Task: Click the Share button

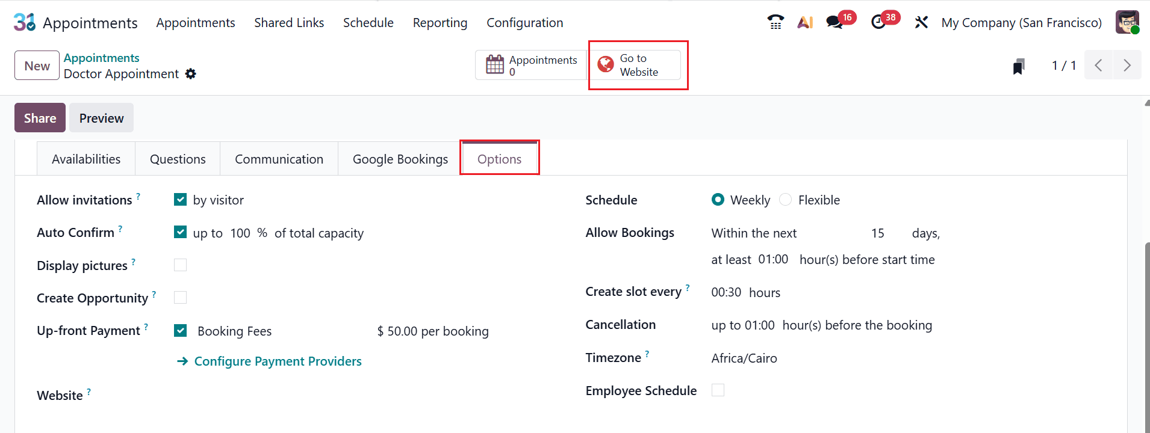Action: point(40,118)
